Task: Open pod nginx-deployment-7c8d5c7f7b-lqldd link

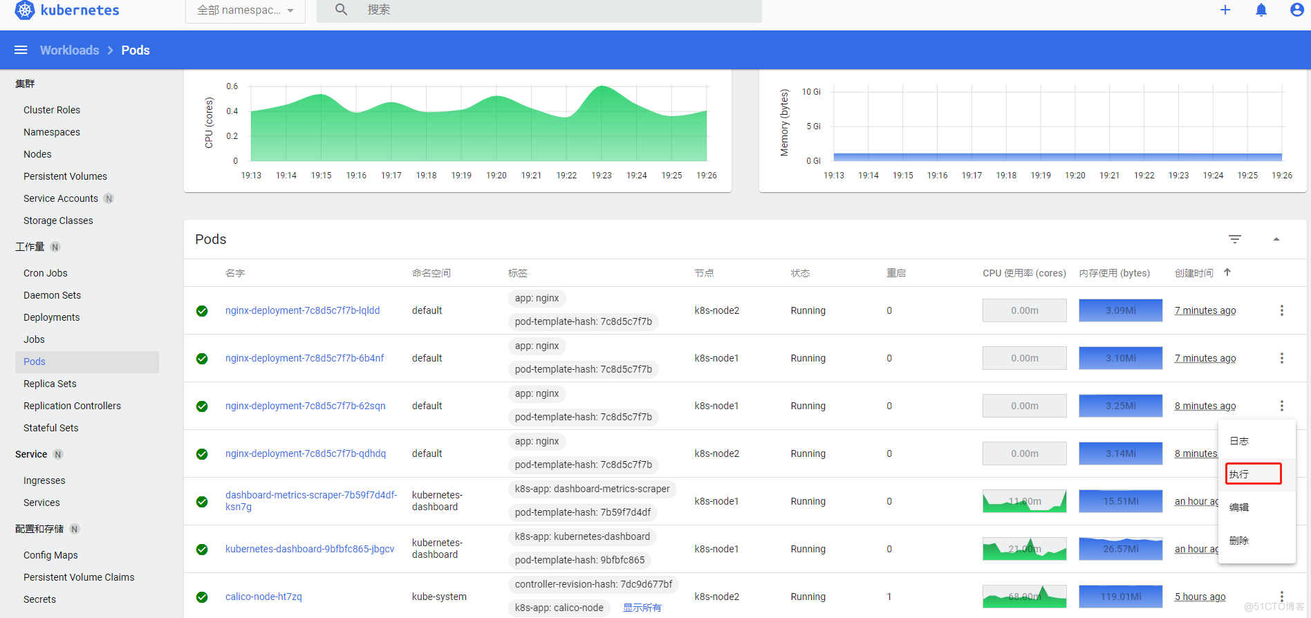Action: (x=302, y=310)
